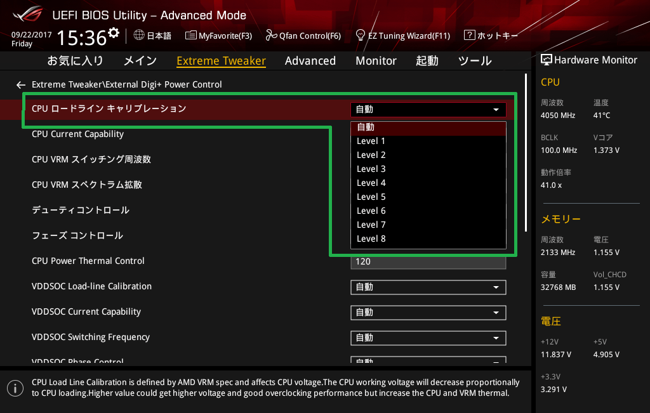Viewport: 650px width, 413px height.
Task: Click the ROG logo icon
Action: point(27,14)
